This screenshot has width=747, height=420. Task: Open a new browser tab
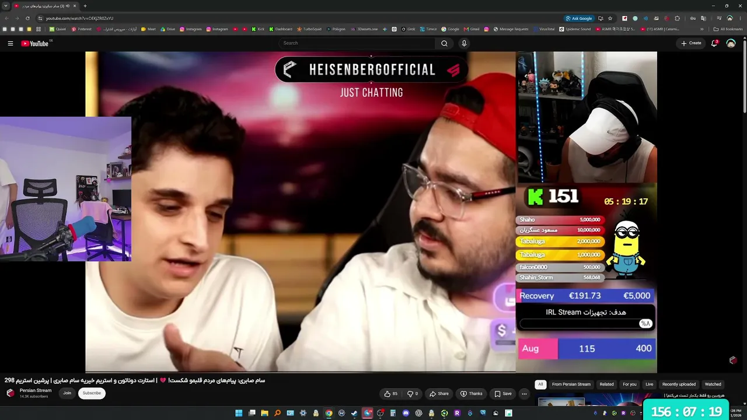pos(85,6)
